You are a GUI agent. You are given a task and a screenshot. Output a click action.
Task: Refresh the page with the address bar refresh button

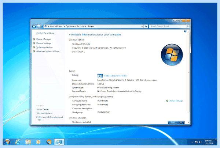click(146, 26)
